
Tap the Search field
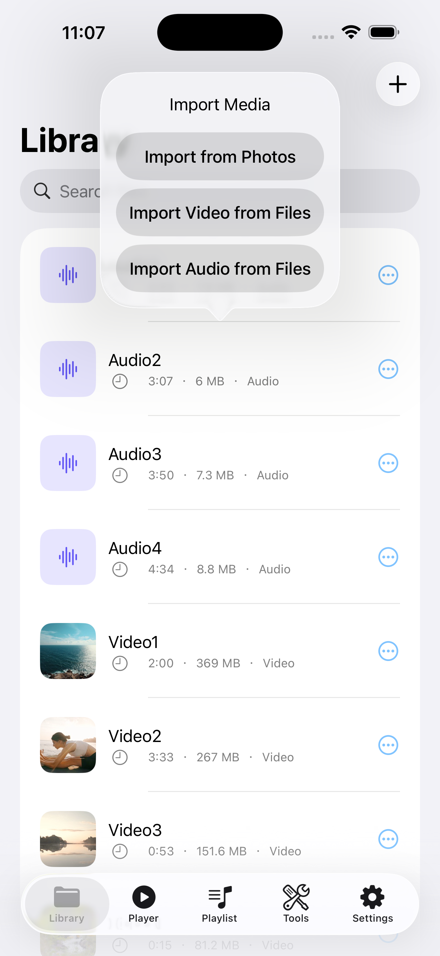pos(220,191)
